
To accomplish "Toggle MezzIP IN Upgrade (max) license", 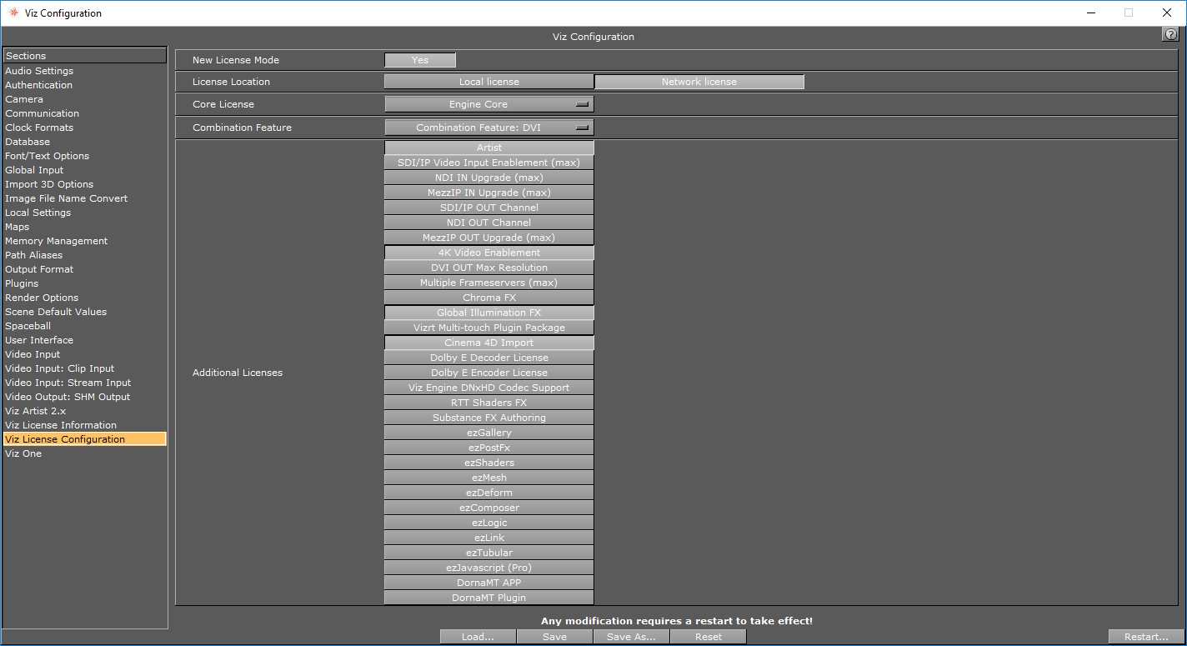I will pos(489,193).
